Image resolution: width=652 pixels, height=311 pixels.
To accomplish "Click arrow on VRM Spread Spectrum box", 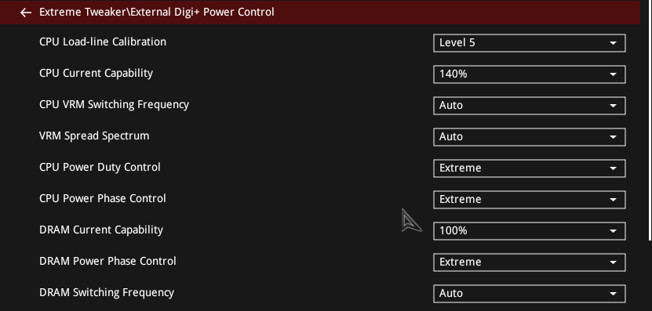I will 613,137.
